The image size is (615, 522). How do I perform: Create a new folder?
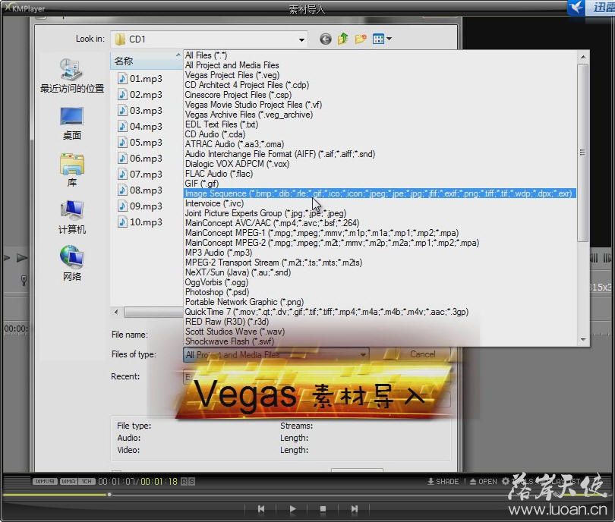(361, 39)
